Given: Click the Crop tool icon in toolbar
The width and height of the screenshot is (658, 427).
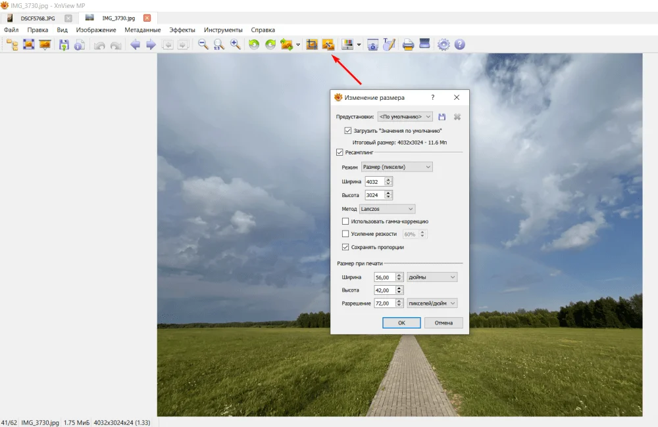Looking at the screenshot, I should coord(312,45).
